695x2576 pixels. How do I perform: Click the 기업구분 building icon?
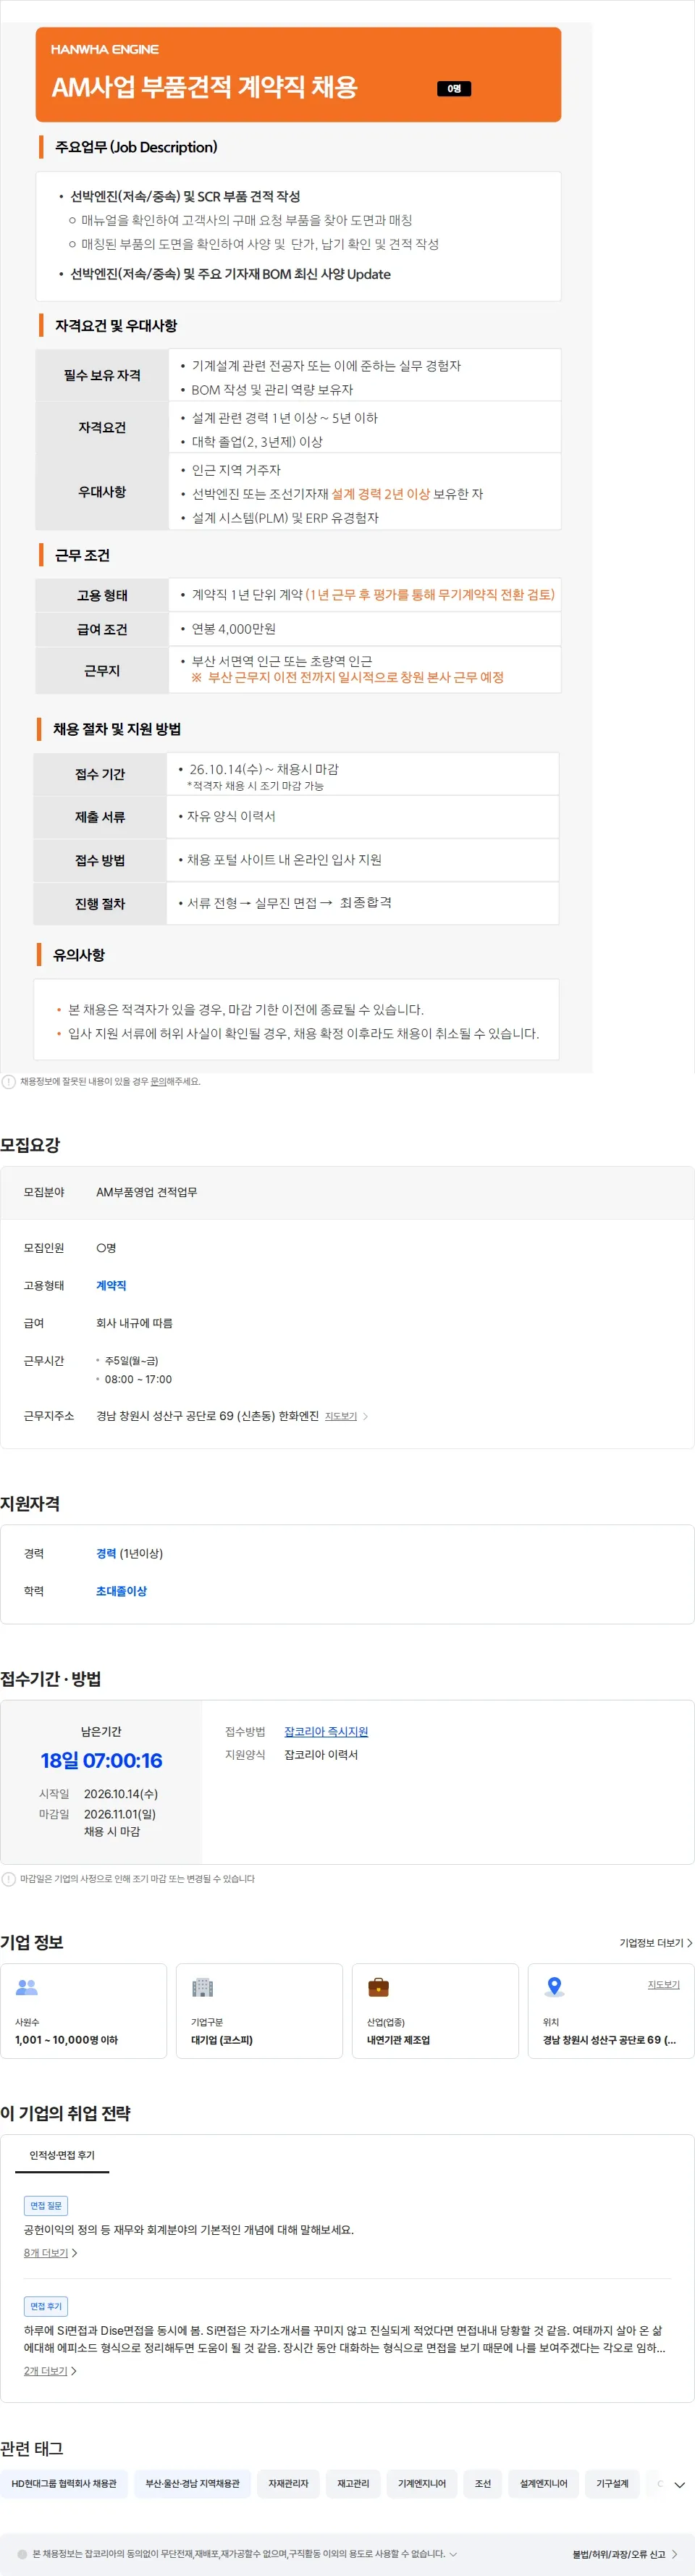point(203,1987)
